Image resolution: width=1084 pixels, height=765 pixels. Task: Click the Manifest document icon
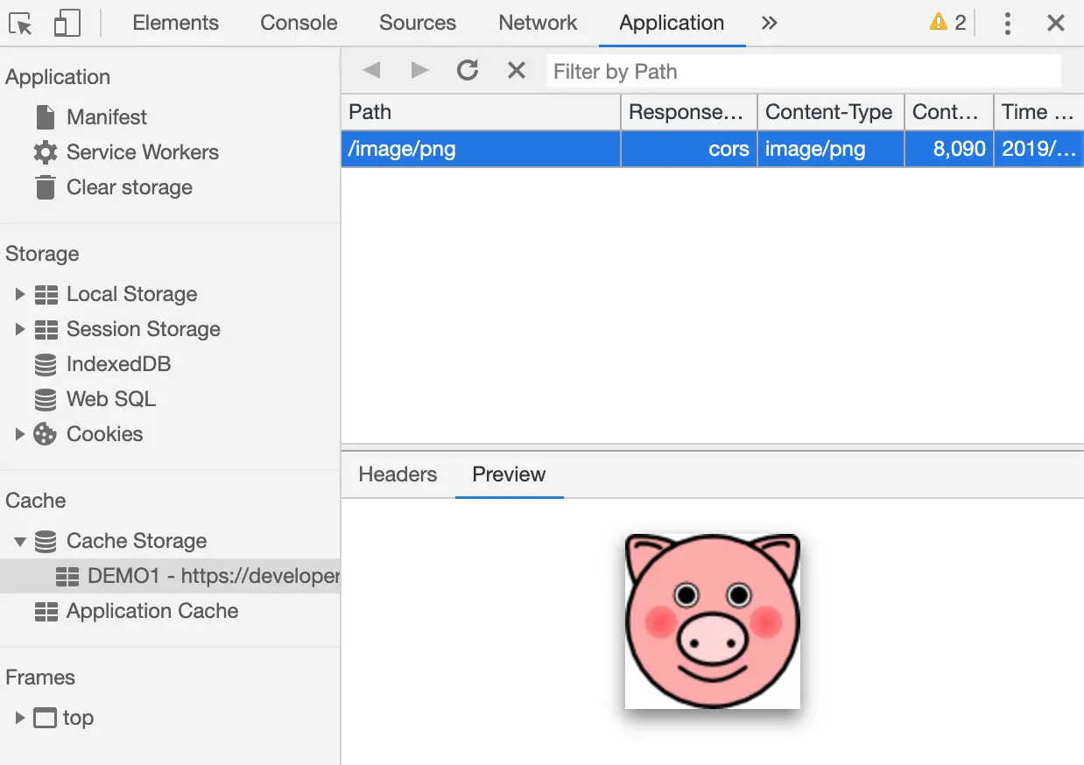tap(46, 117)
